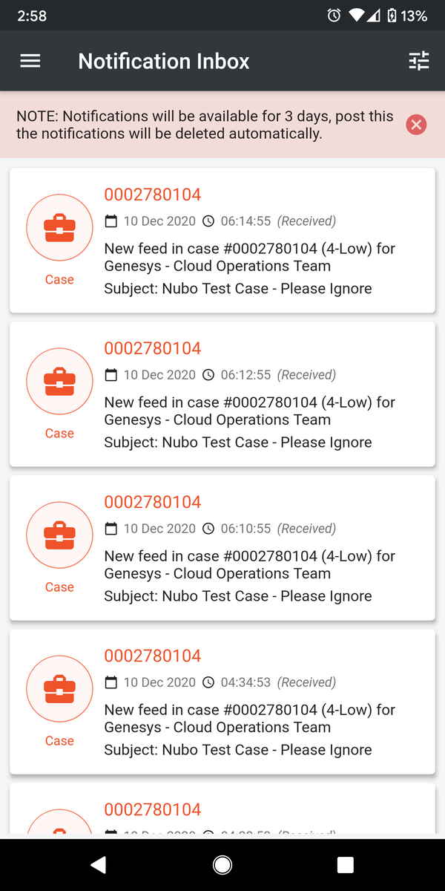Tap the briefcase Case icon for 06:12:55 notification
445x891 pixels.
point(59,382)
